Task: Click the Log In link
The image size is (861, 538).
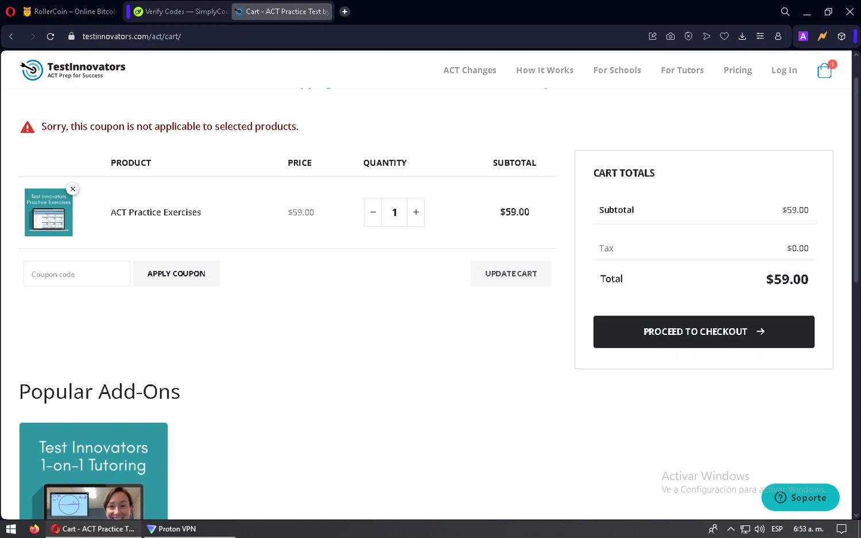Action: [784, 70]
